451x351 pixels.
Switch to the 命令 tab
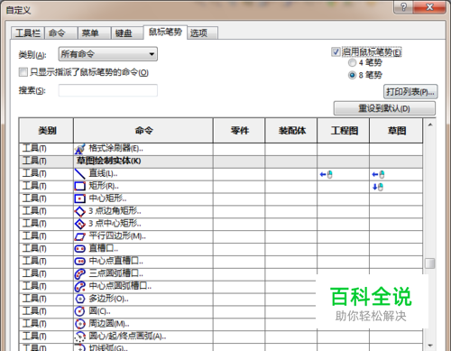(x=61, y=32)
